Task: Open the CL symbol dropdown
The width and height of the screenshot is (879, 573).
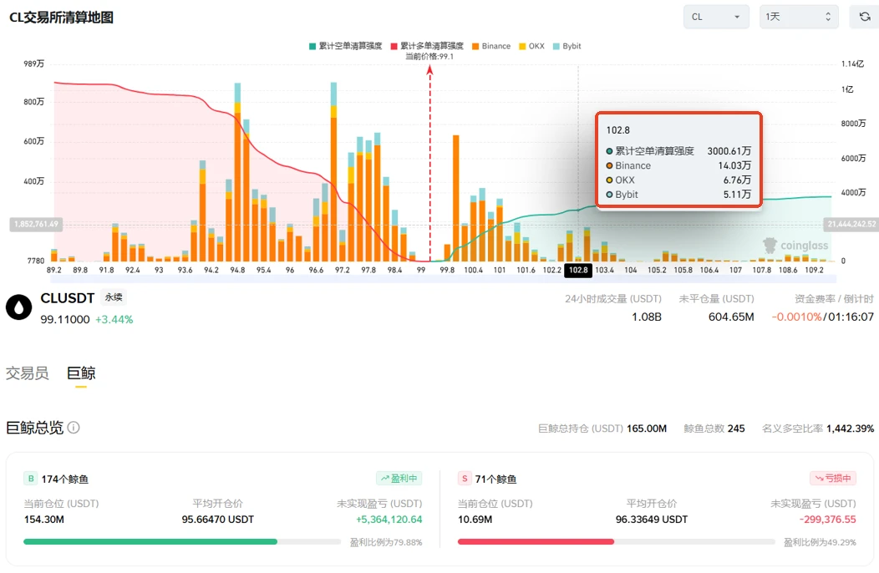Action: pyautogui.click(x=716, y=17)
